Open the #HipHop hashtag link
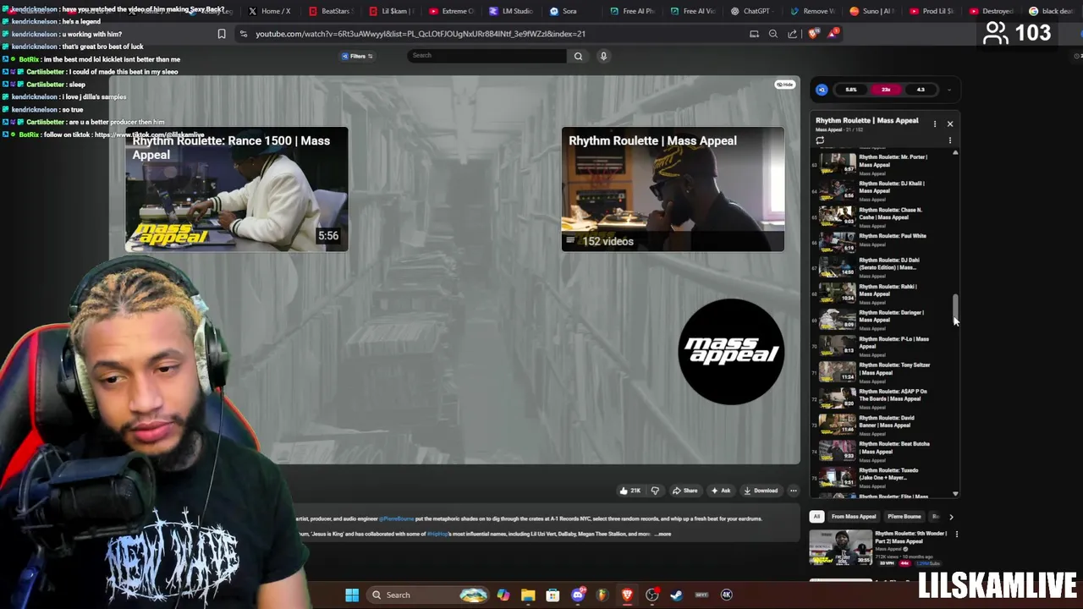1083x609 pixels. (437, 535)
